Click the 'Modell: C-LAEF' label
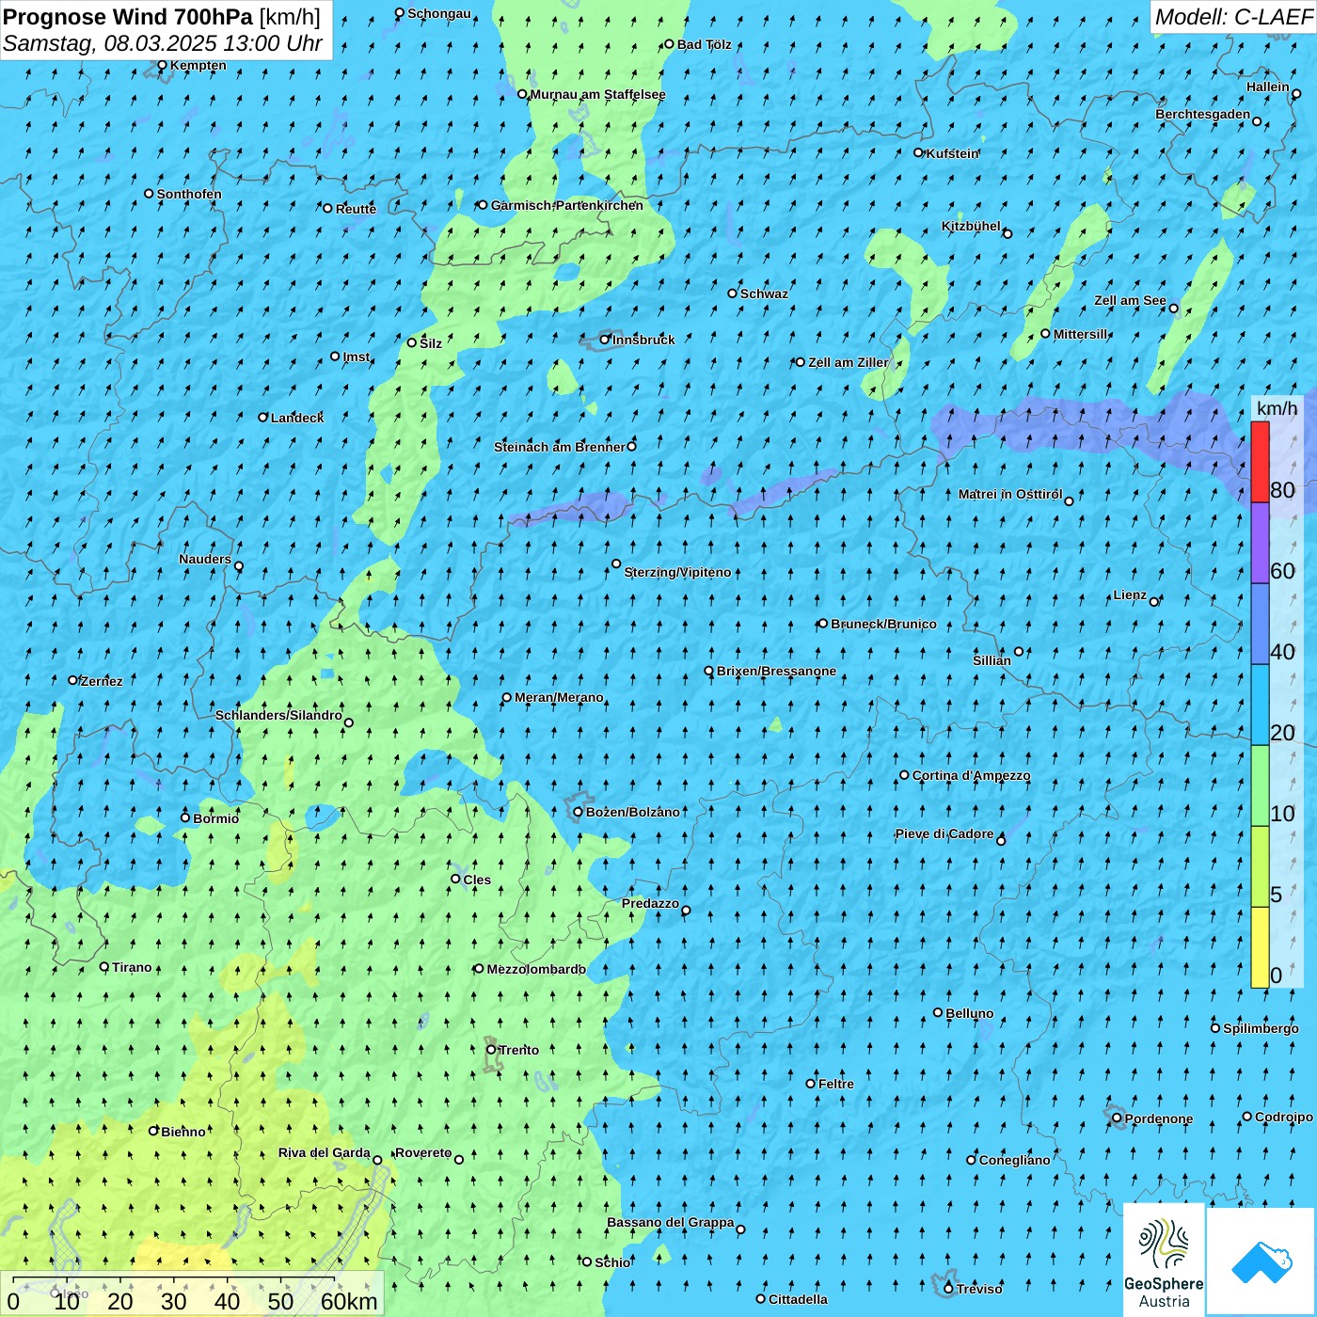Viewport: 1317px width, 1317px height. click(1233, 16)
